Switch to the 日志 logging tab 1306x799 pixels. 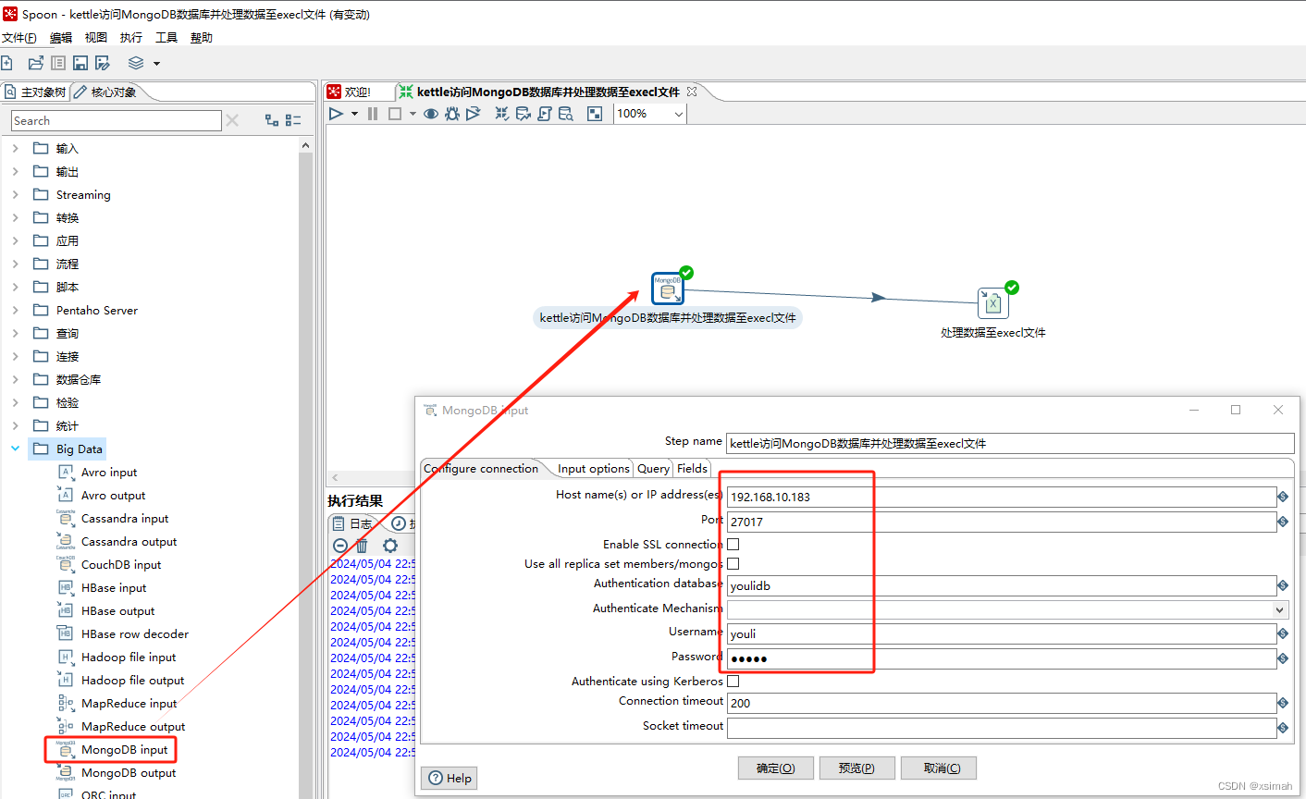click(353, 523)
